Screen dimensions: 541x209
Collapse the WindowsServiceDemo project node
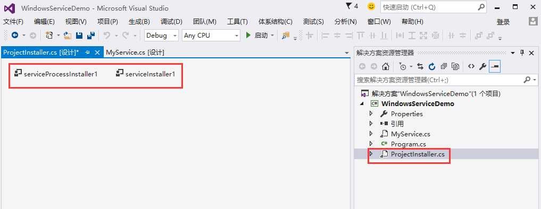(362, 103)
